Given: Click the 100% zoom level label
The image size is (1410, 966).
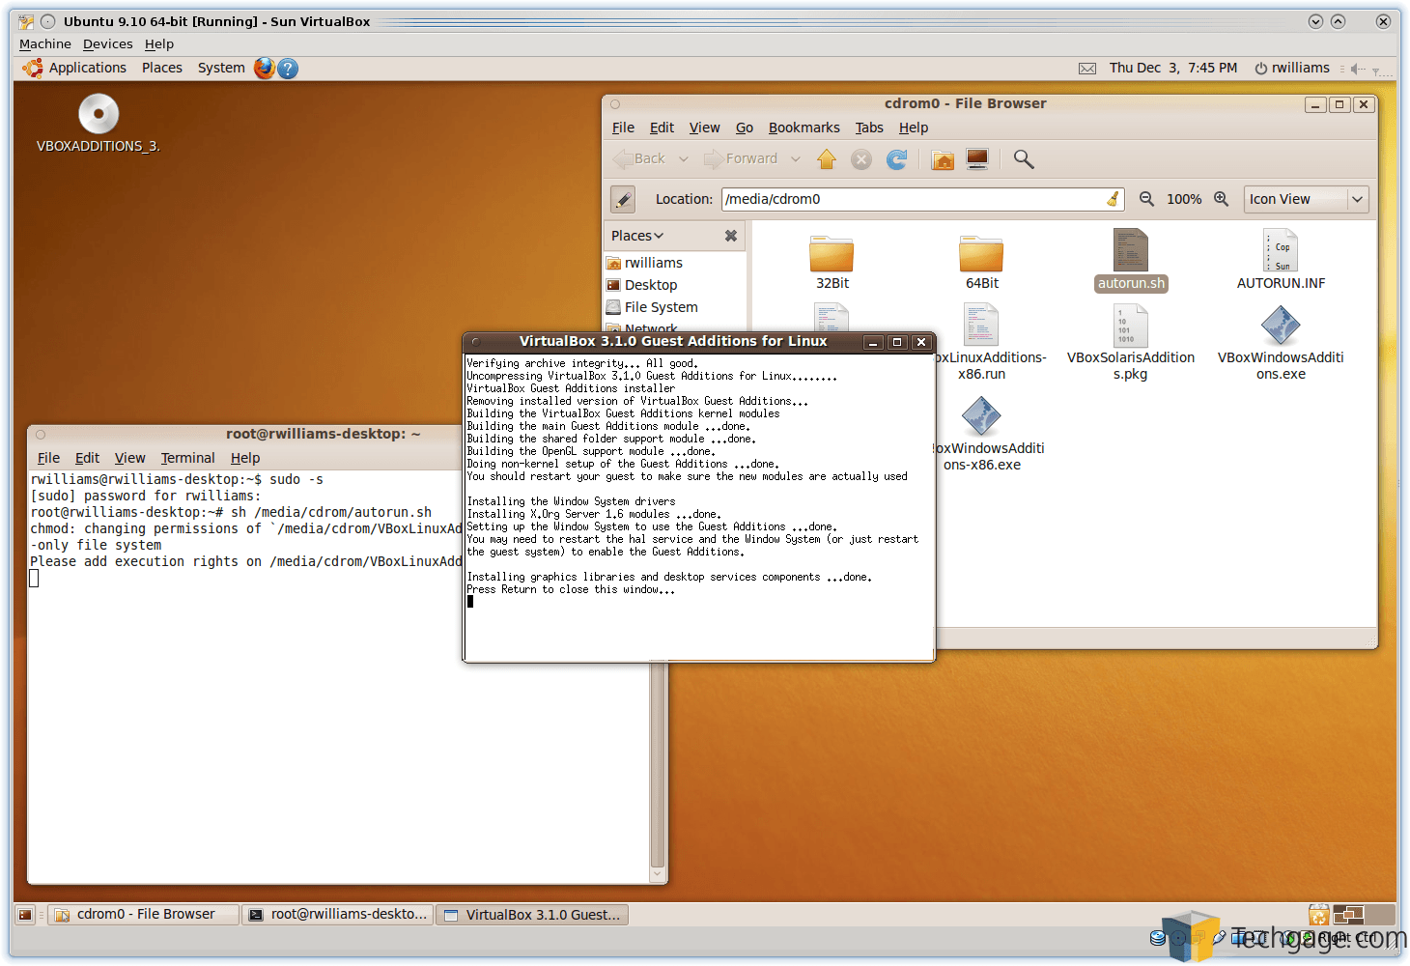Looking at the screenshot, I should tap(1184, 199).
